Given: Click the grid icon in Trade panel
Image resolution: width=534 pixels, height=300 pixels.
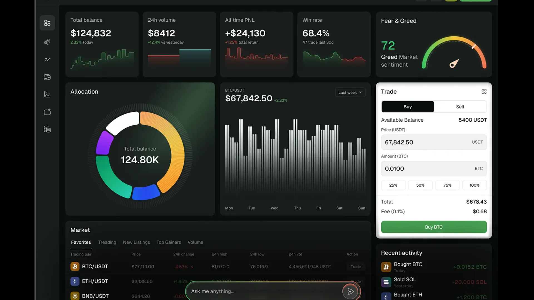Looking at the screenshot, I should pyautogui.click(x=484, y=91).
